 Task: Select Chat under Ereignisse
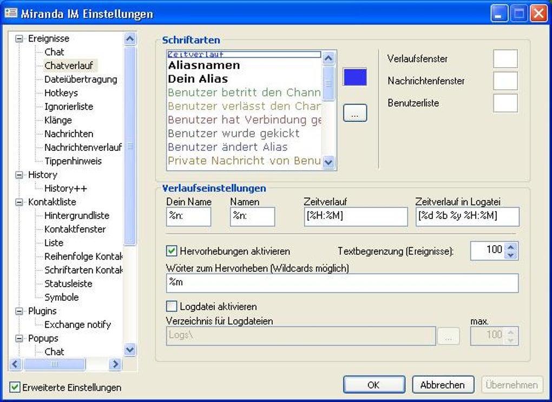54,52
